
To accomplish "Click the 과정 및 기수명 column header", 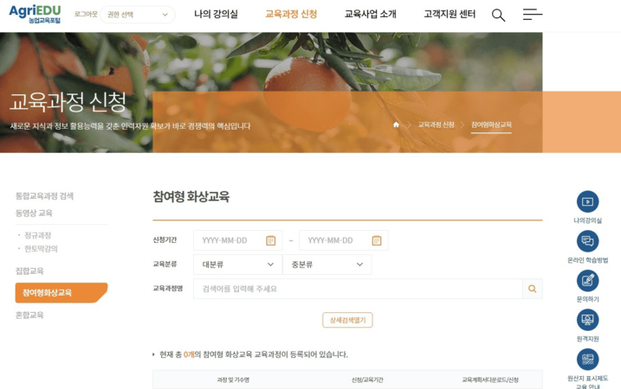I will point(233,379).
